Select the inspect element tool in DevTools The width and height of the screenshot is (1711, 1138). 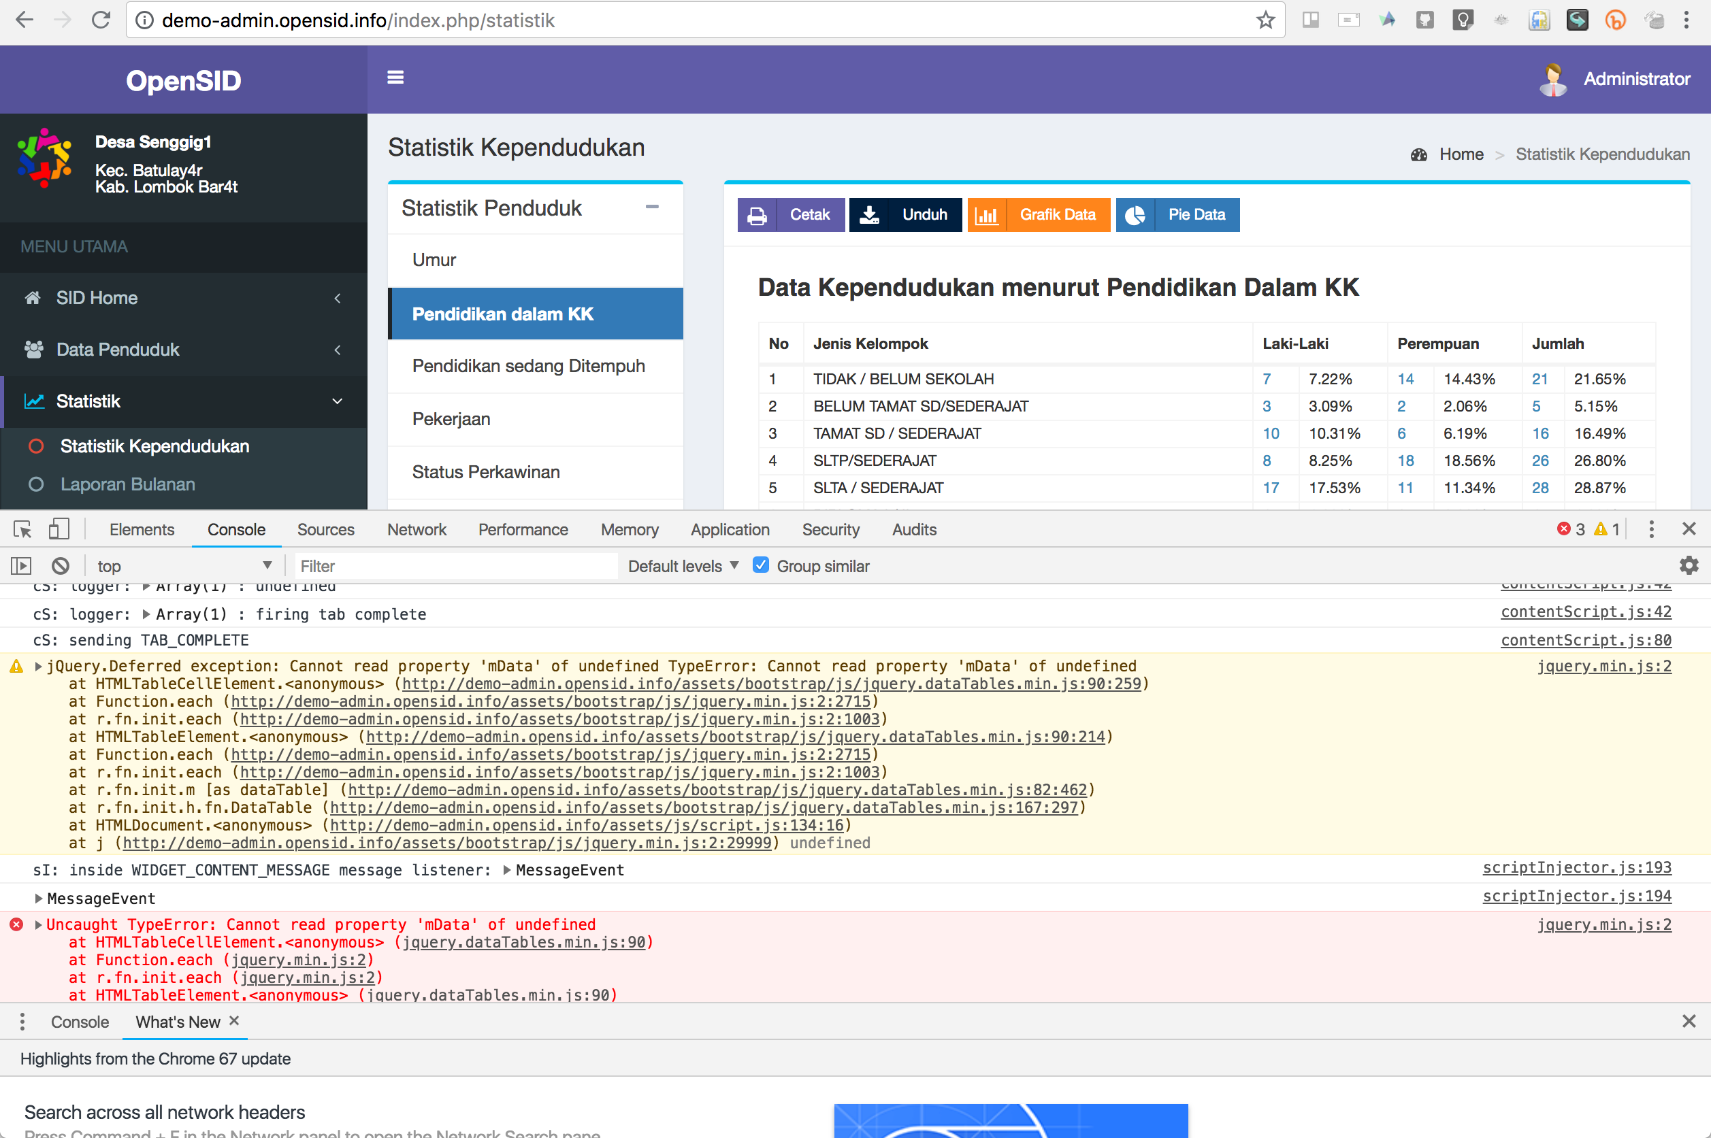click(21, 529)
